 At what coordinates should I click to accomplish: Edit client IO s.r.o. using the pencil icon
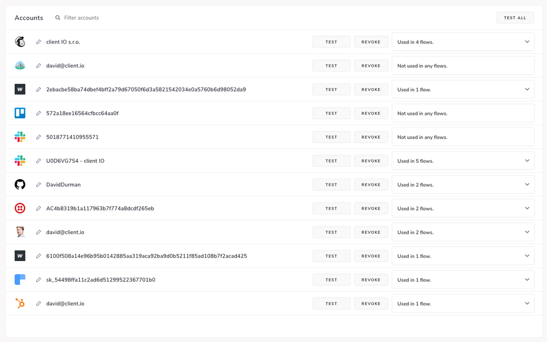click(x=38, y=41)
